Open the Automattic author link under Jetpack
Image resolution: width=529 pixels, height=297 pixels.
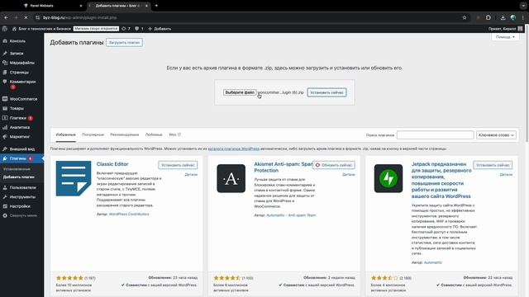click(x=433, y=262)
